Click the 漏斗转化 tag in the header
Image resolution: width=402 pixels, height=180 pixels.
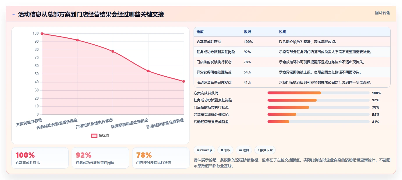pos(382,13)
